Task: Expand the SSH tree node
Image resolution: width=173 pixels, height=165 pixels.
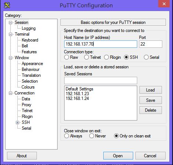Action: (x=17, y=123)
